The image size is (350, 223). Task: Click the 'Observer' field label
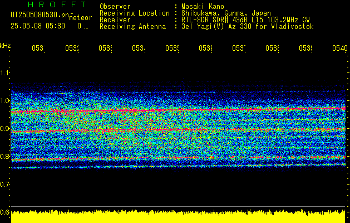tap(115, 7)
